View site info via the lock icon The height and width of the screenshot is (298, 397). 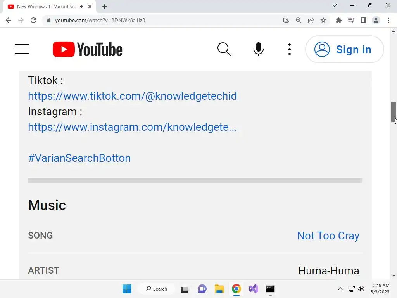click(x=48, y=20)
